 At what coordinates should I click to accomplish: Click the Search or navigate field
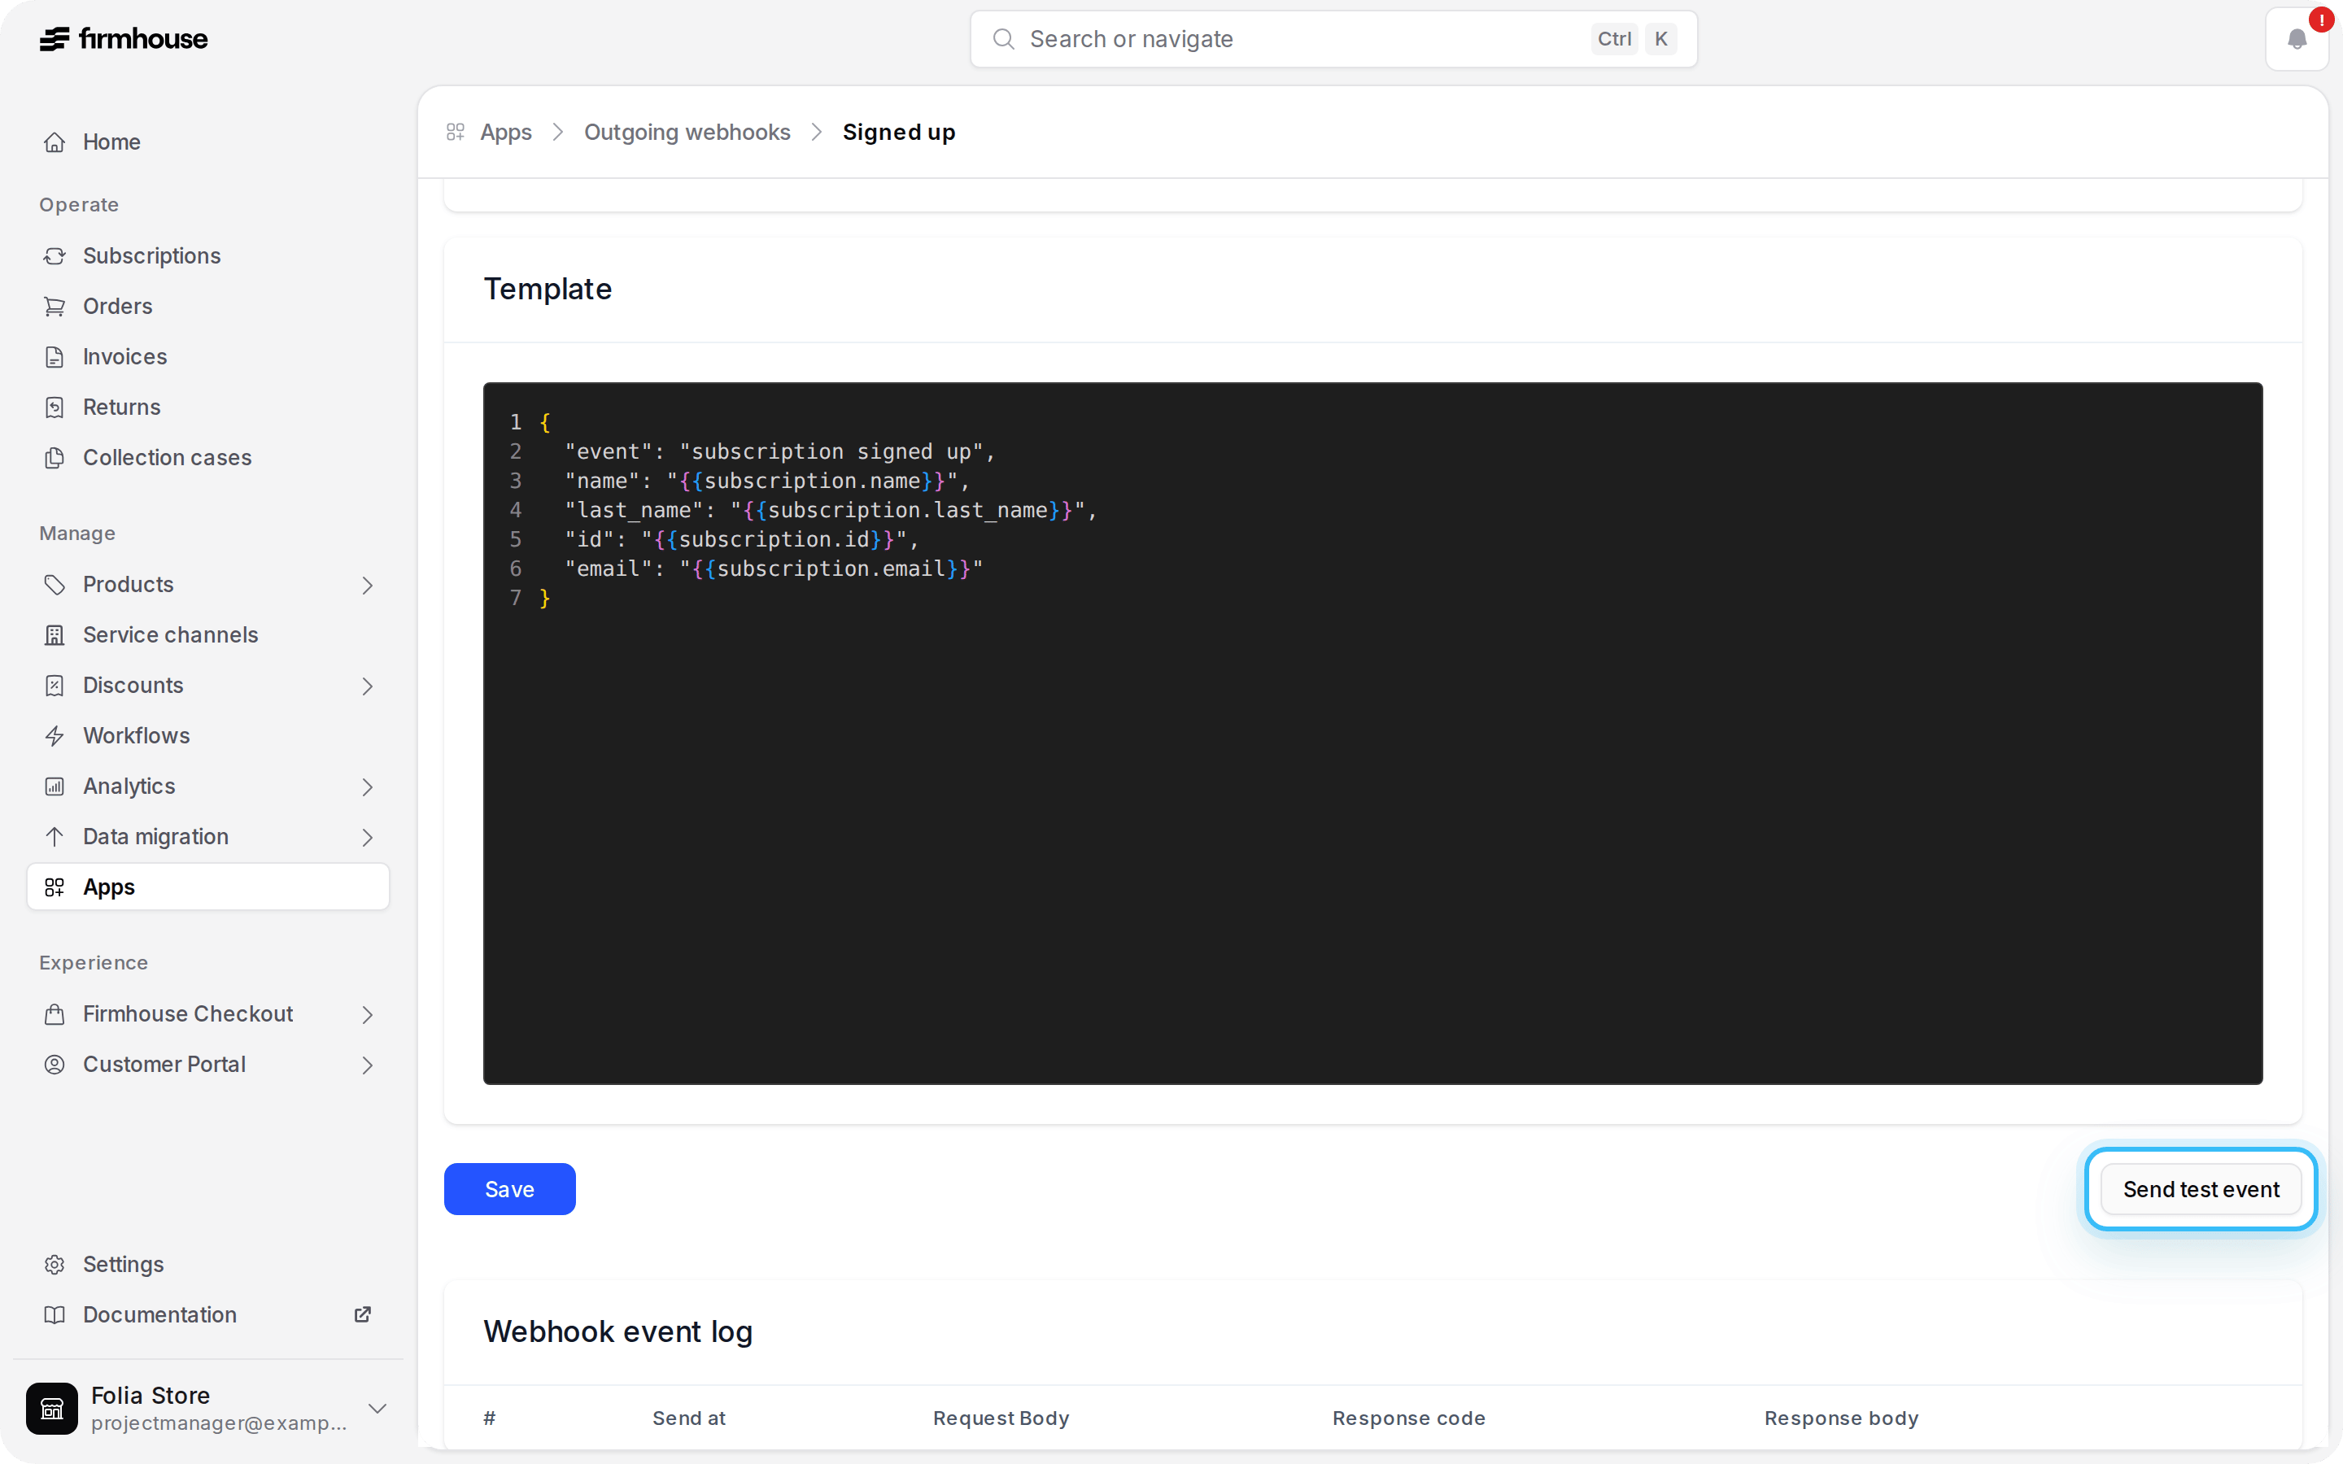(1333, 39)
